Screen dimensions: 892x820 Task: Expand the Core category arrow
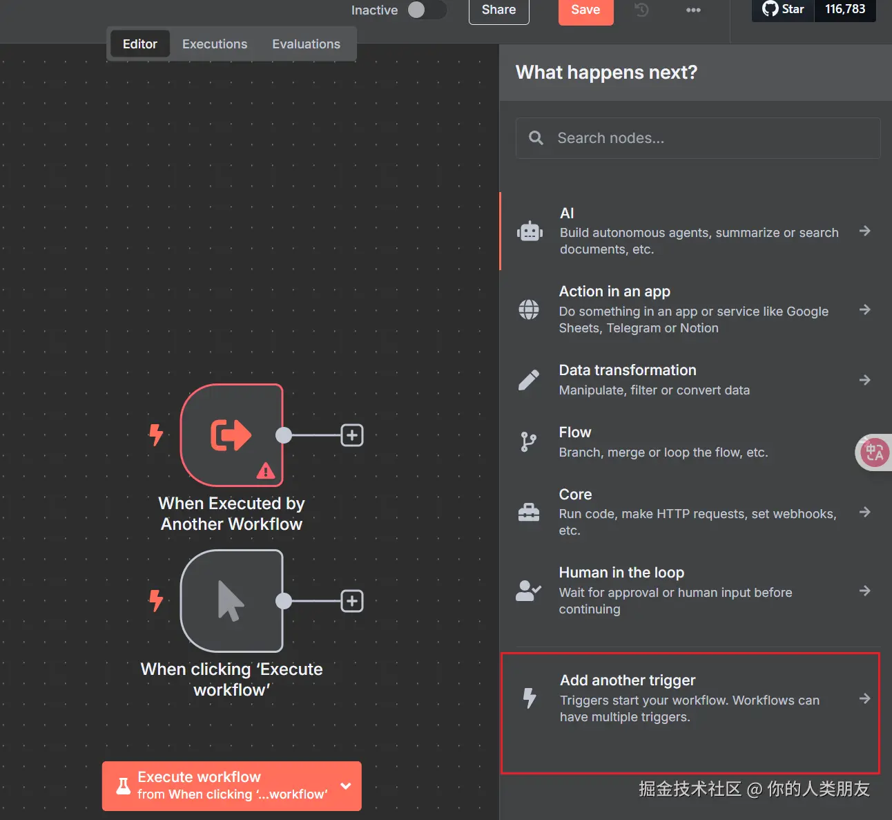click(864, 512)
